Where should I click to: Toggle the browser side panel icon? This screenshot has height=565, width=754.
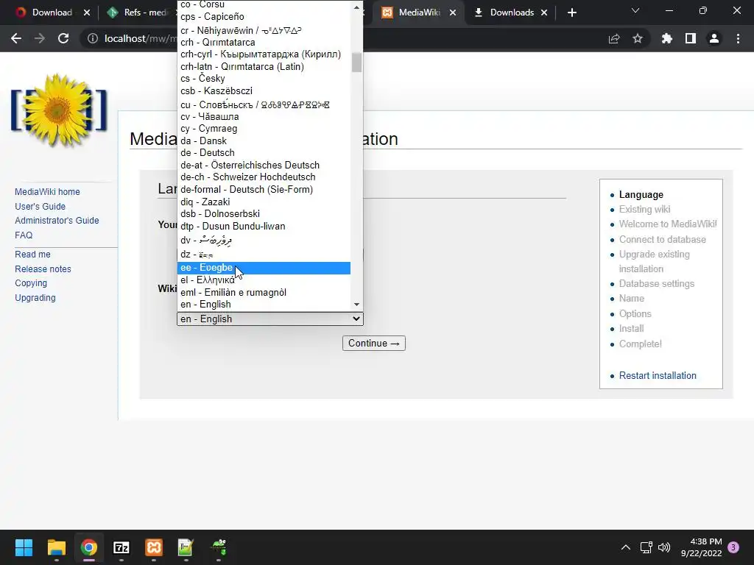pos(691,38)
